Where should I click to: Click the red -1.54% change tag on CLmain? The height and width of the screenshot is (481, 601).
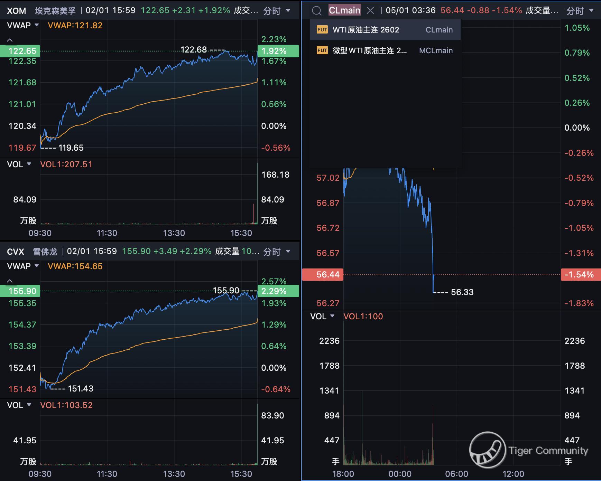tap(581, 275)
